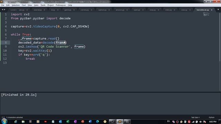The width and height of the screenshot is (221, 124).
Task: Switch to the barcodescan.py tab
Action: [203, 10]
